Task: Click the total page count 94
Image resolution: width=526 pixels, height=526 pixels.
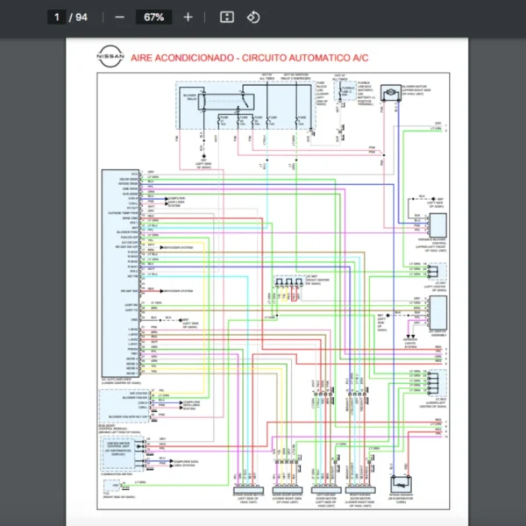Action: pos(82,17)
